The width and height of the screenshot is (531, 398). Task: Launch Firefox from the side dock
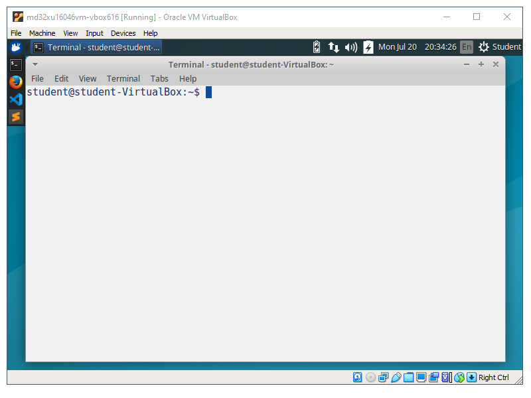click(16, 82)
